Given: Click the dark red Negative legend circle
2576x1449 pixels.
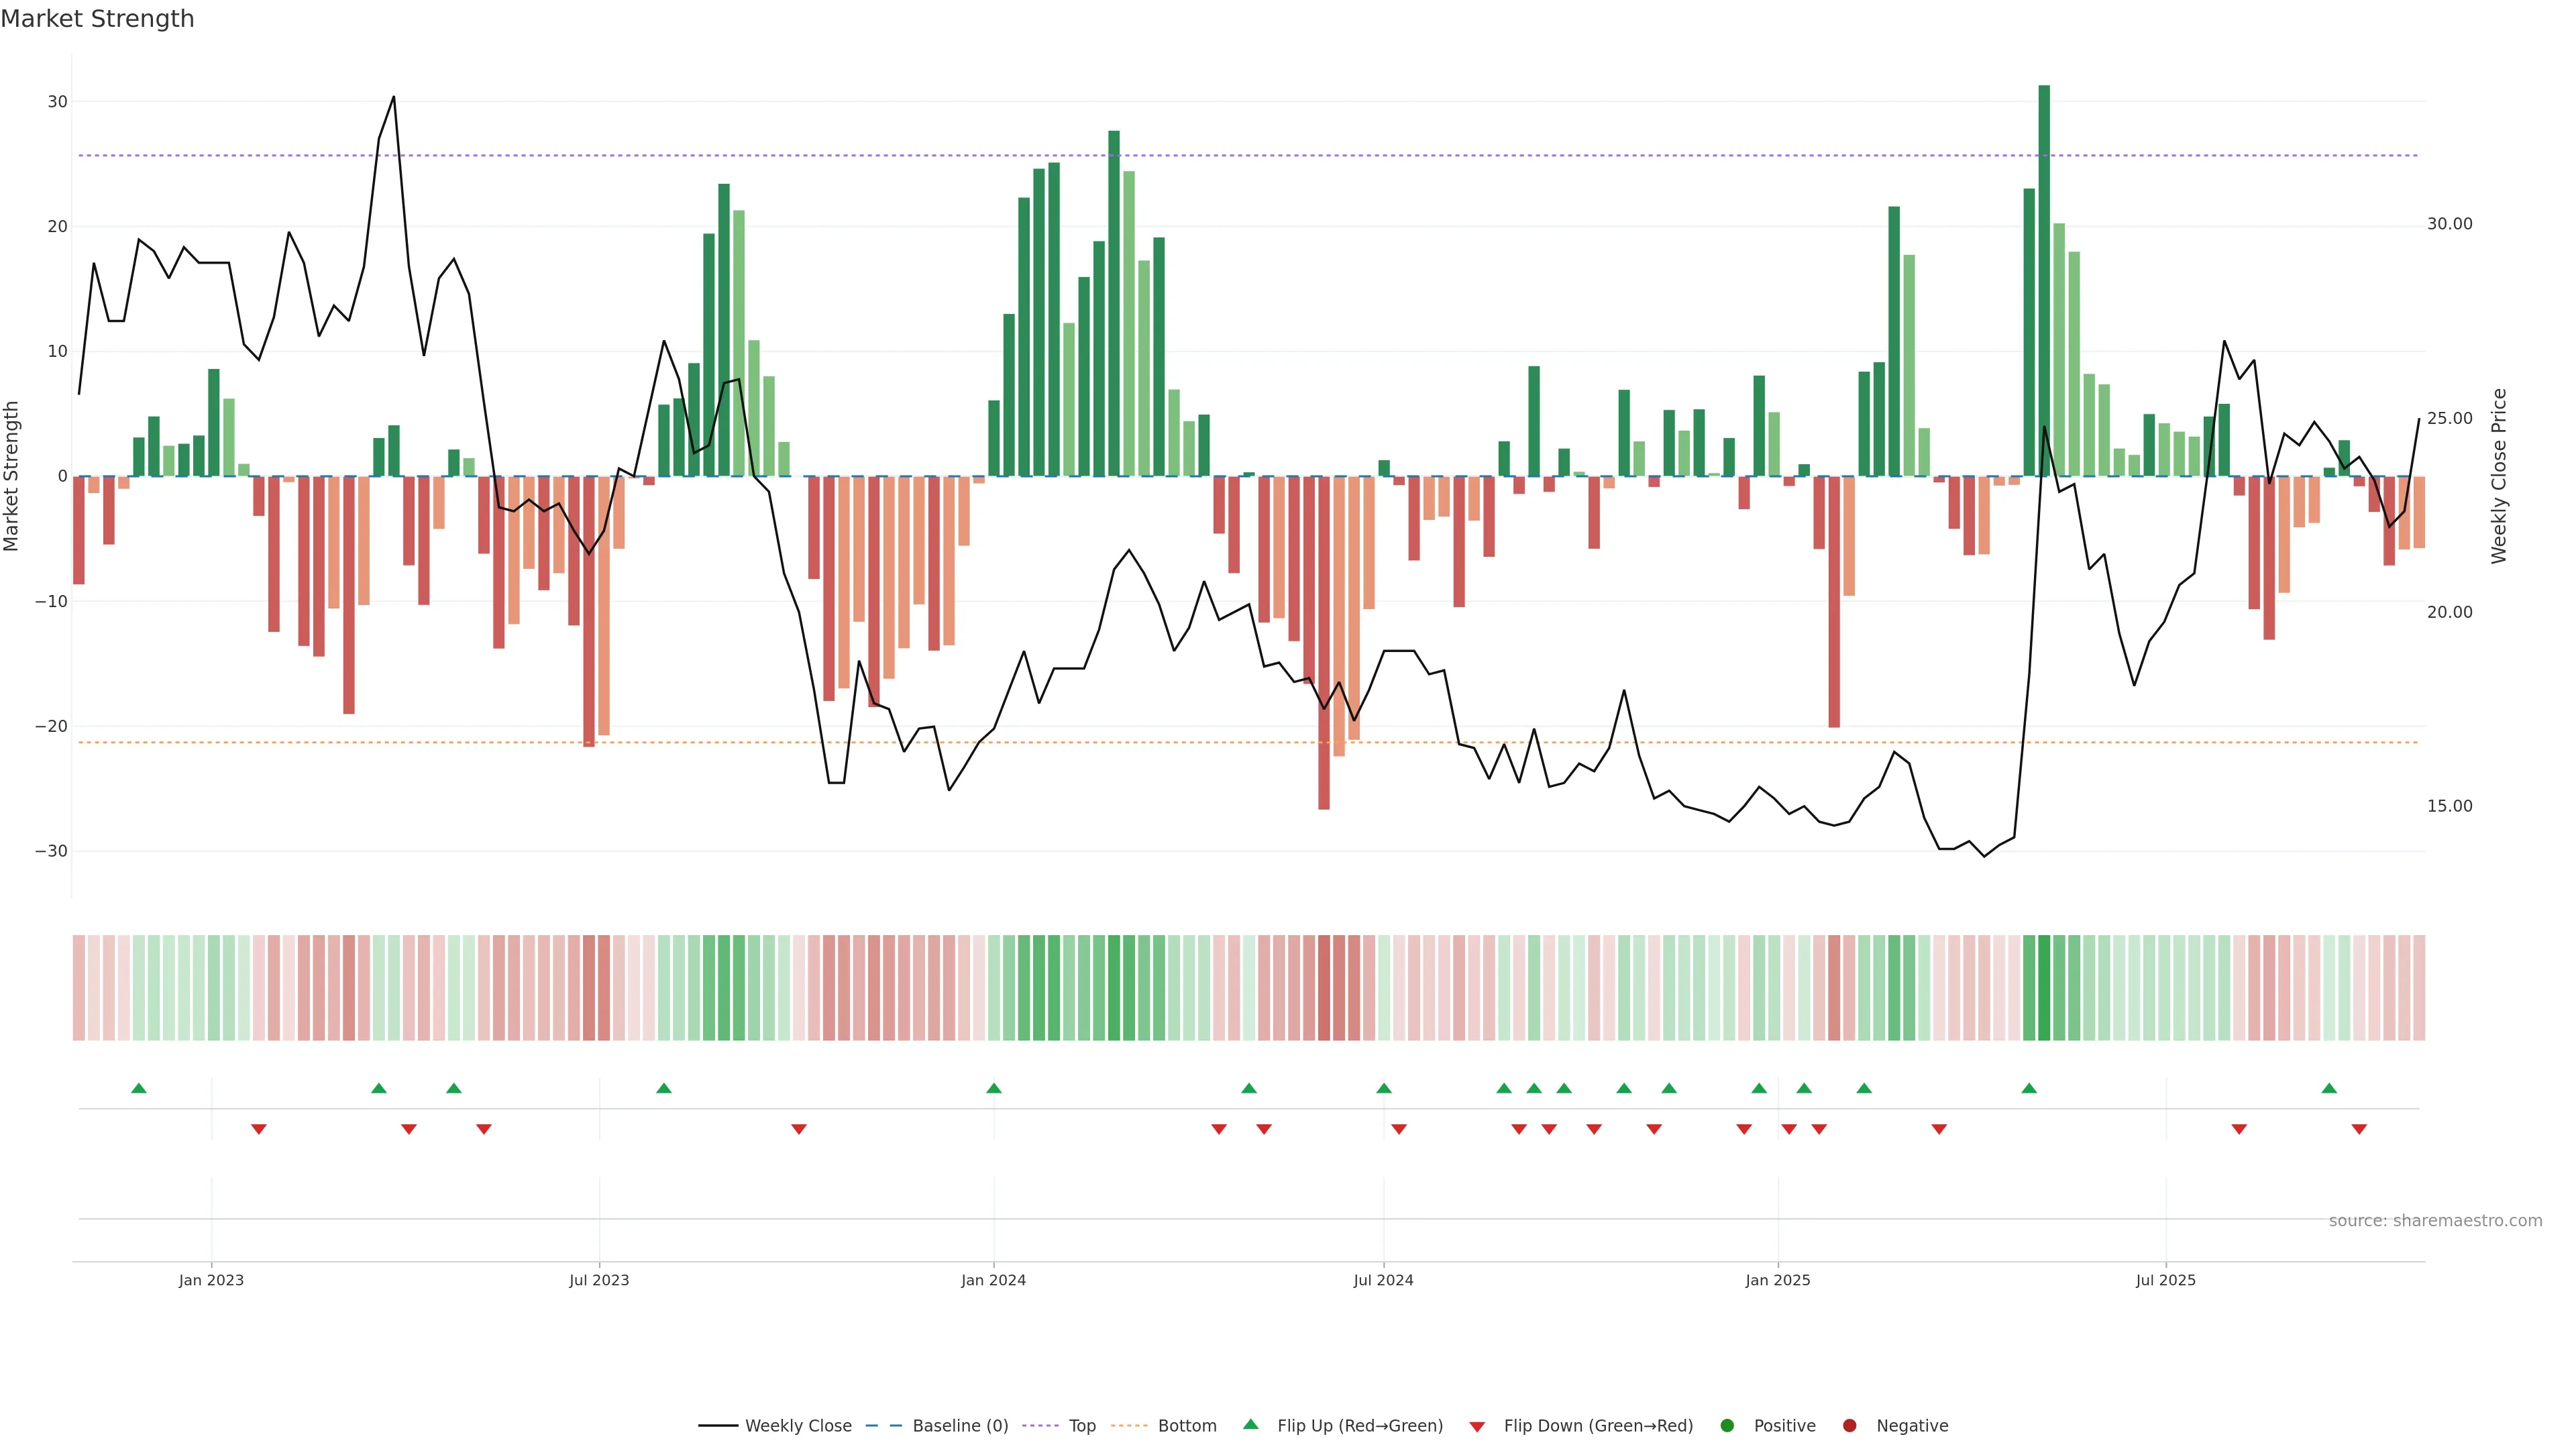Looking at the screenshot, I should (1849, 1425).
